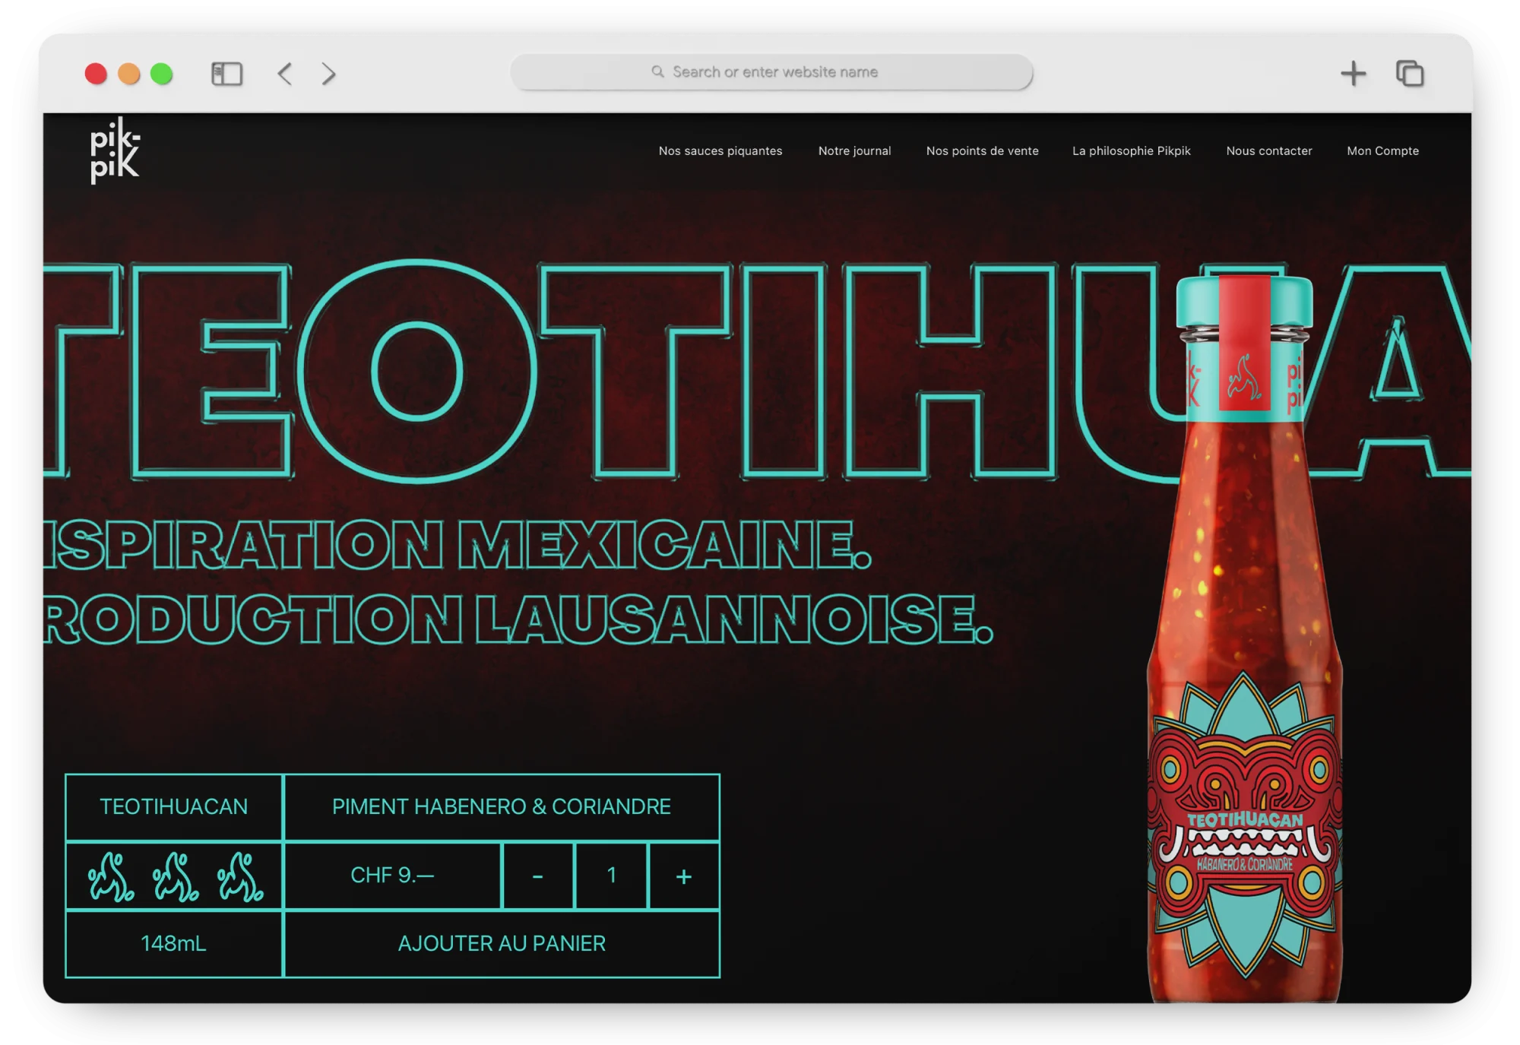This screenshot has width=1520, height=1045.
Task: Open Mon Compte page
Action: point(1383,151)
